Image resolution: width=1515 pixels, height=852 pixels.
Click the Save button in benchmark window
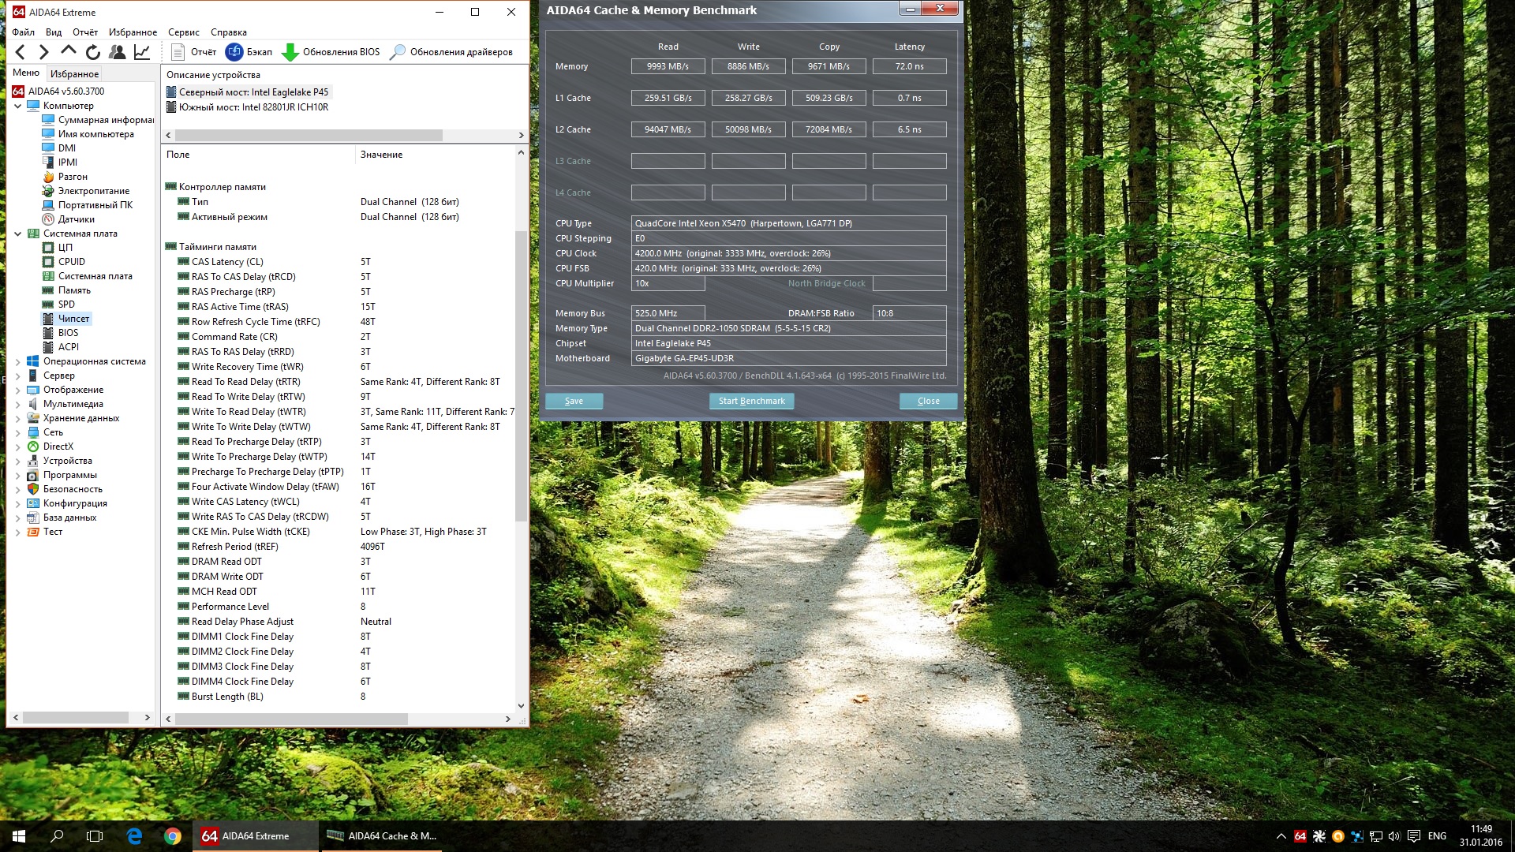[x=574, y=401]
